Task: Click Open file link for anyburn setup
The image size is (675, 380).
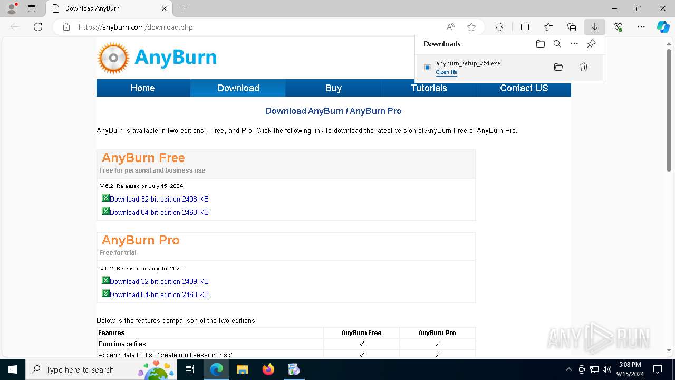Action: [447, 72]
